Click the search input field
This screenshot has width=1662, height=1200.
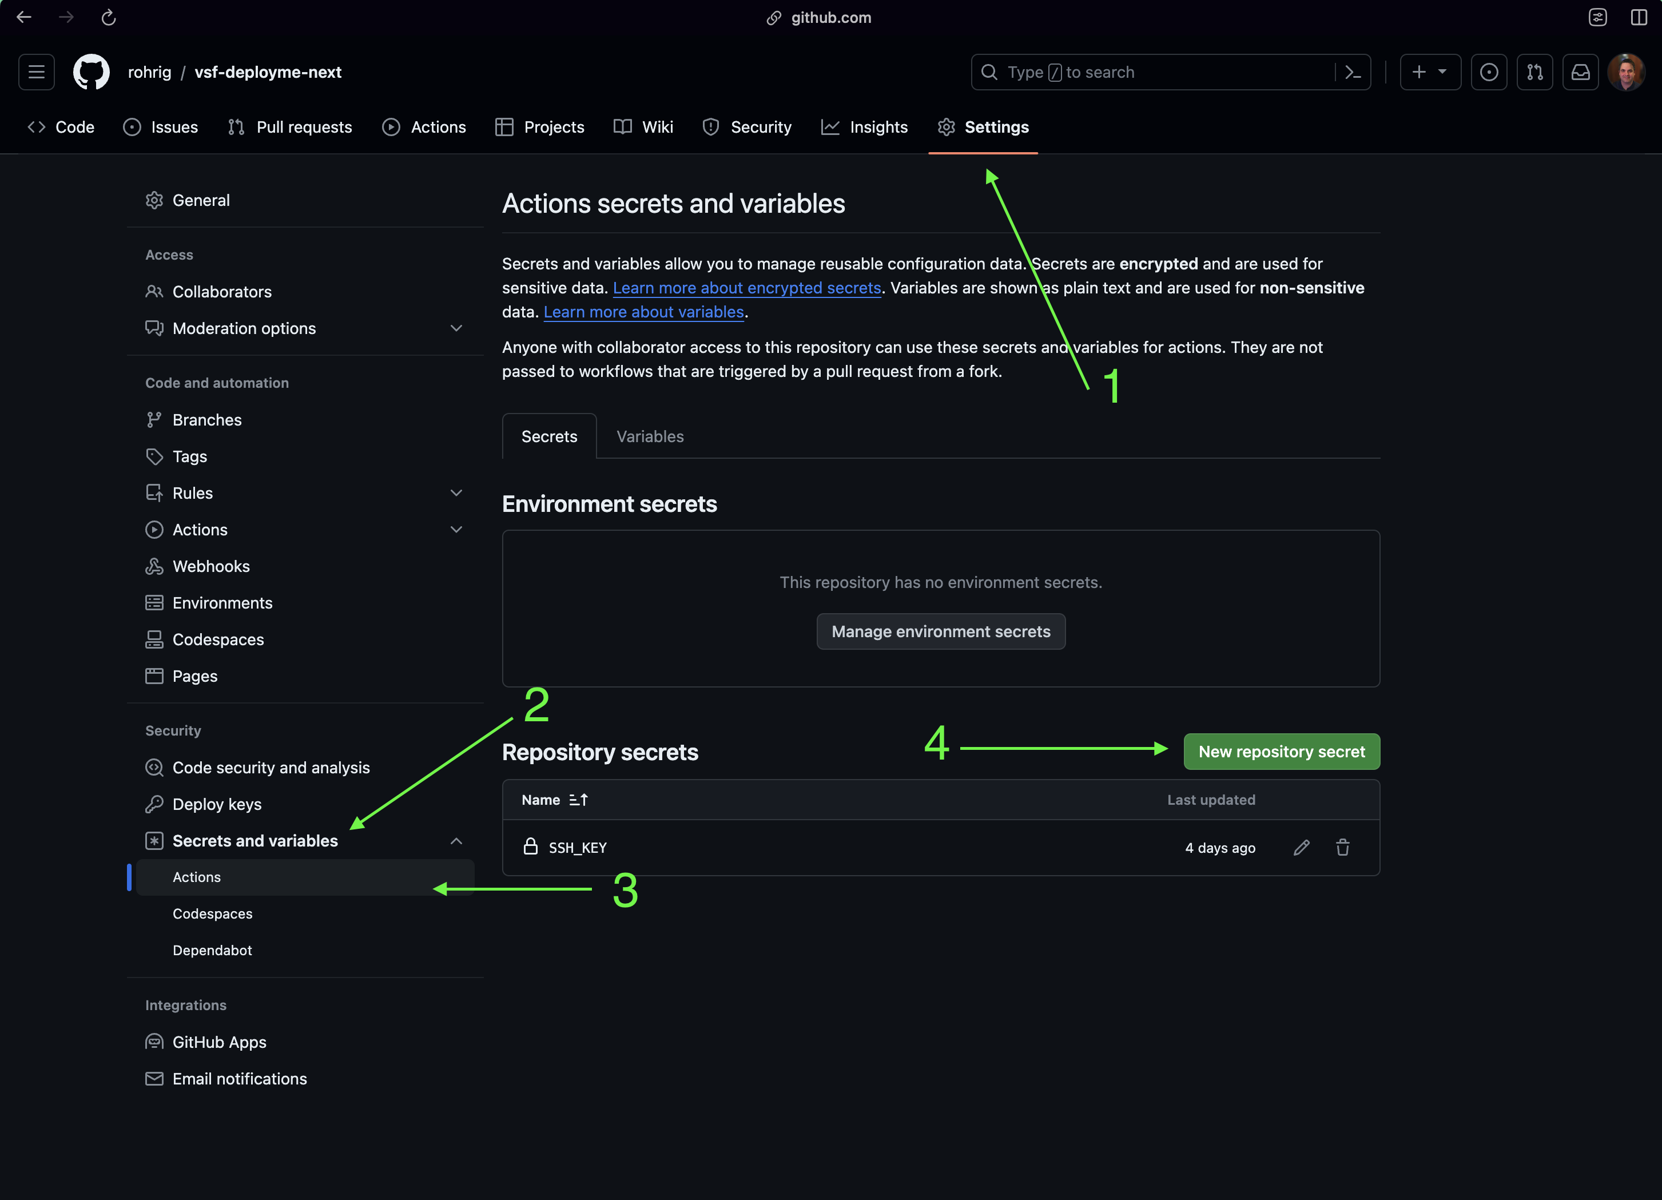pos(1170,72)
